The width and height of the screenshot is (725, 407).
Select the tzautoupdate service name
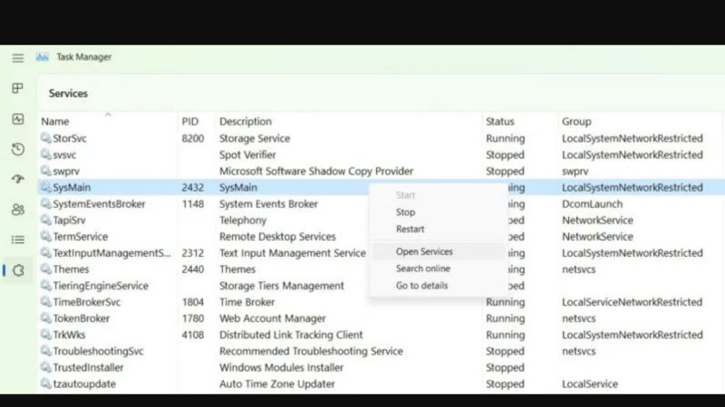pyautogui.click(x=84, y=383)
